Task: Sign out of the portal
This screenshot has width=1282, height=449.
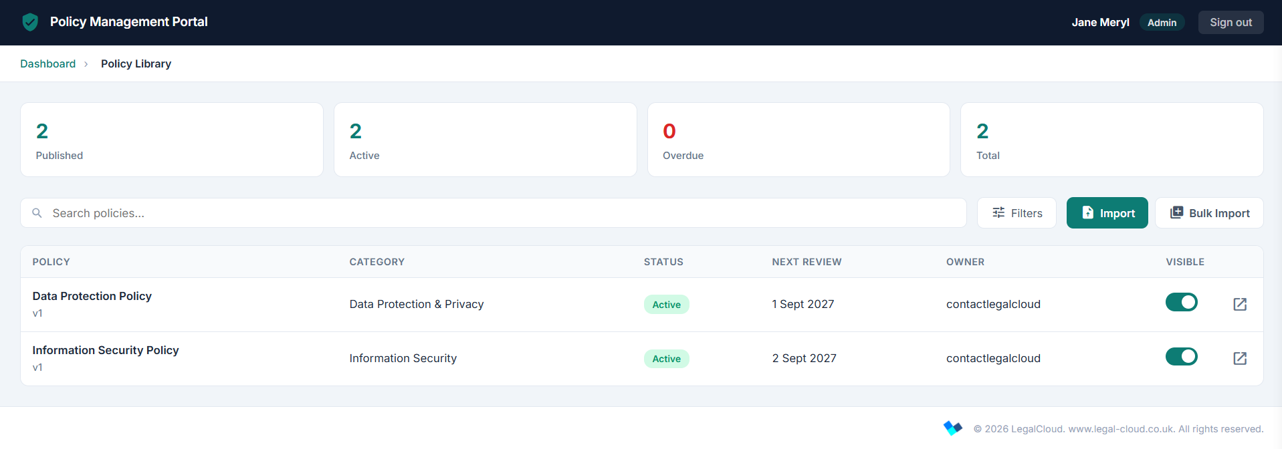Action: [x=1231, y=22]
